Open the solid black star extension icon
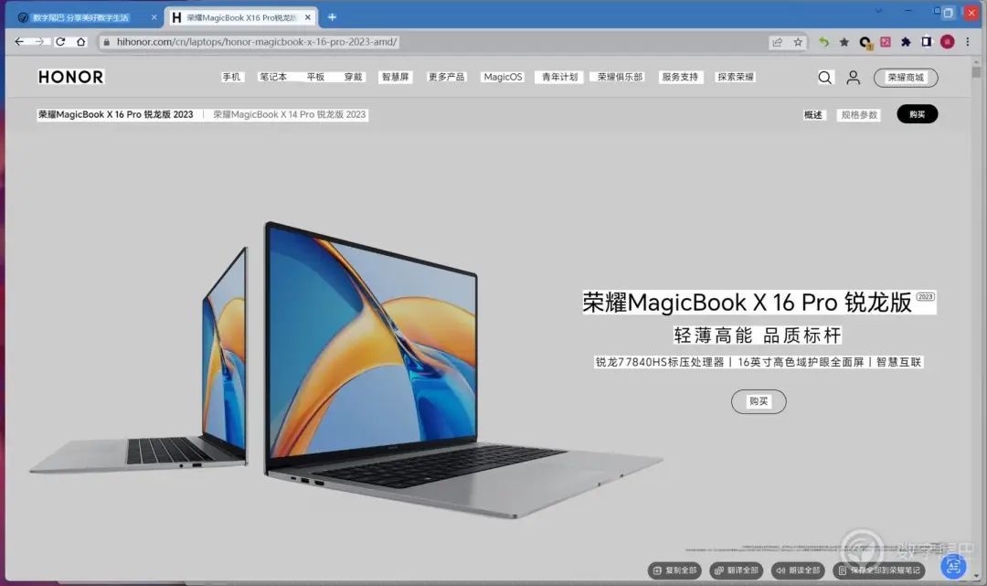Image resolution: width=987 pixels, height=586 pixels. coord(844,42)
